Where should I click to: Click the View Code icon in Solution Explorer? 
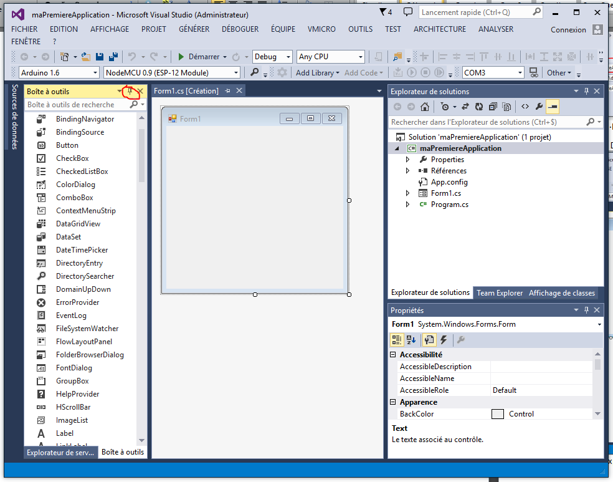(x=525, y=107)
